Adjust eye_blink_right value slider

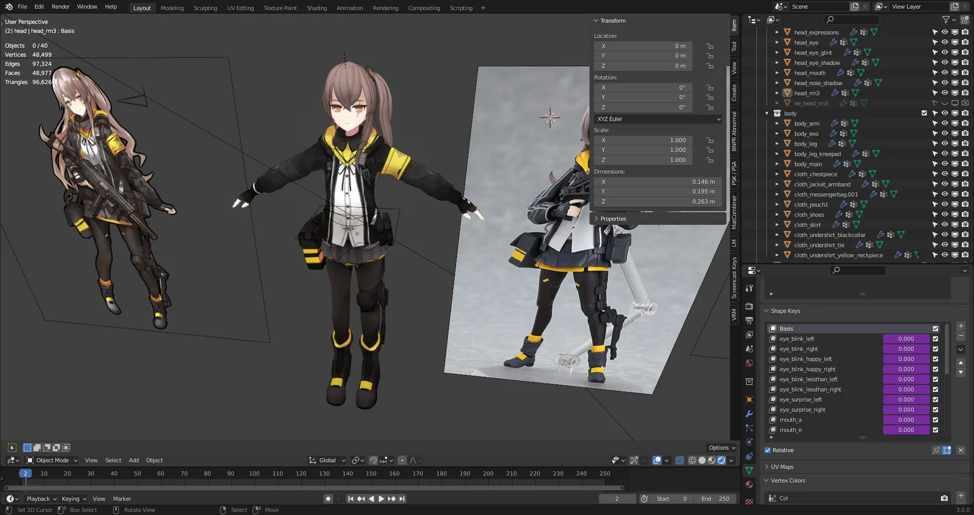(x=906, y=349)
